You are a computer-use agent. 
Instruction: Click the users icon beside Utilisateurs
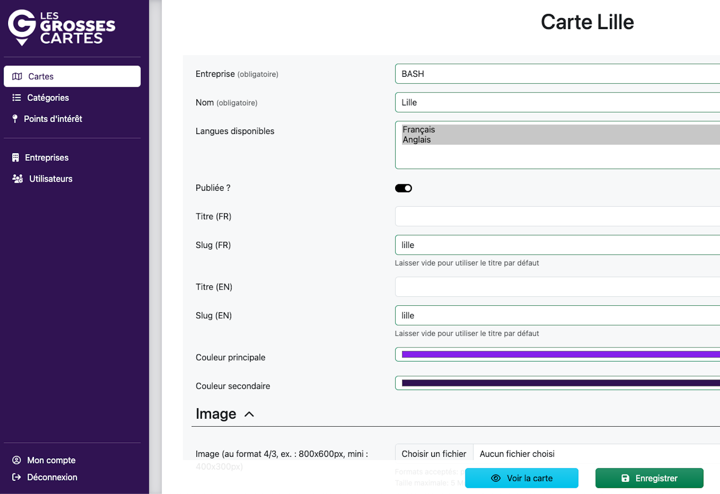18,179
